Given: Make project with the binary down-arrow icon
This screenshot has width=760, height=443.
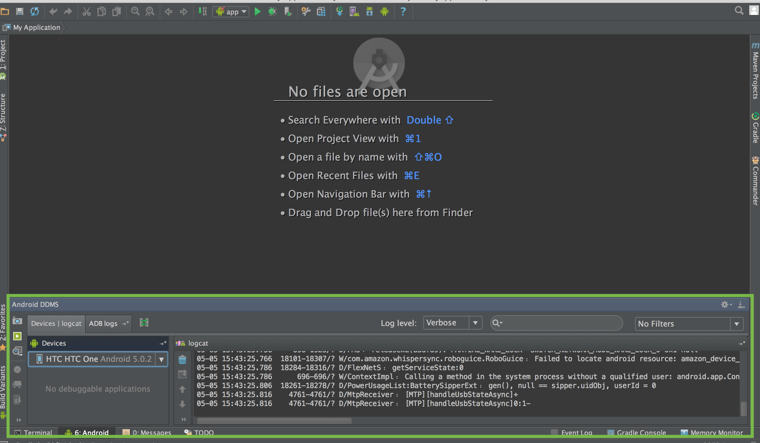Looking at the screenshot, I should (202, 11).
